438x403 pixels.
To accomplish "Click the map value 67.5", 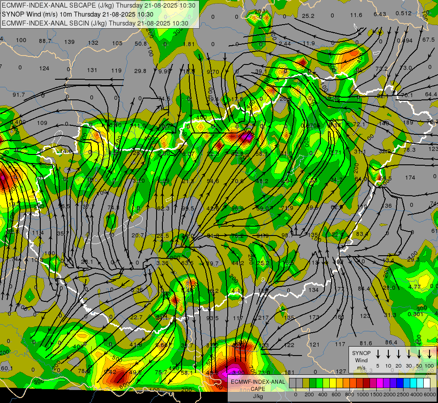I will click(429, 40).
